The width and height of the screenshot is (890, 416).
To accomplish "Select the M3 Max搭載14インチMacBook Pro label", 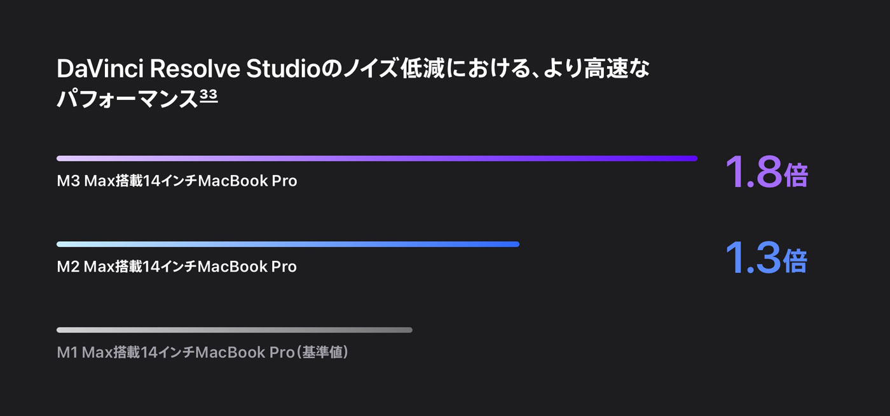I will [177, 181].
